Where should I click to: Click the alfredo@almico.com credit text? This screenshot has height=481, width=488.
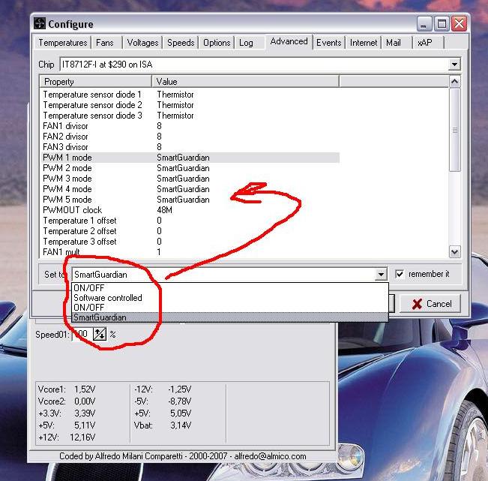pos(270,456)
